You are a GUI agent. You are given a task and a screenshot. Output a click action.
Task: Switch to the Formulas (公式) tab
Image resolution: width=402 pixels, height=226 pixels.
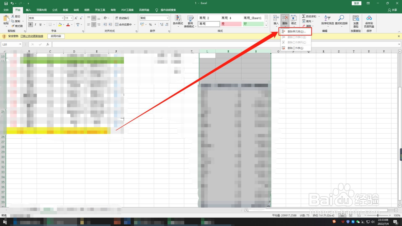pos(55,10)
